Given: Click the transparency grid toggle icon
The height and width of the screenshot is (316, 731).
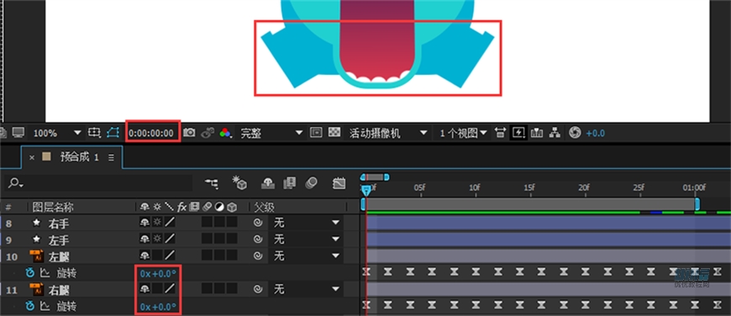Looking at the screenshot, I should coord(334,133).
